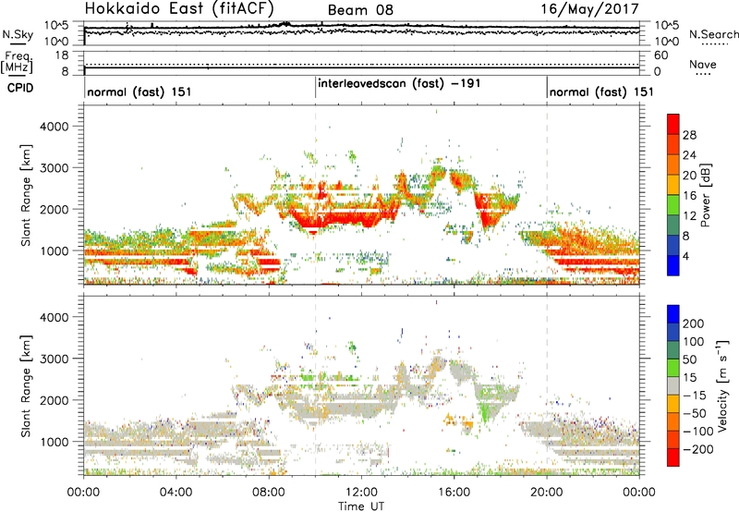
Task: Click the 'normal (fast) 151' label after 20:00
Action: pyautogui.click(x=601, y=91)
